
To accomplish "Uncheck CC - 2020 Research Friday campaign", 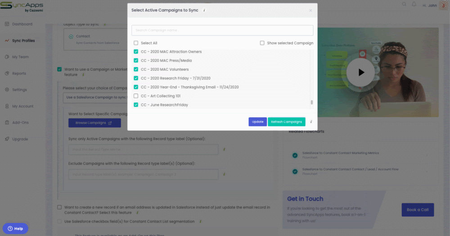I will tap(136, 78).
